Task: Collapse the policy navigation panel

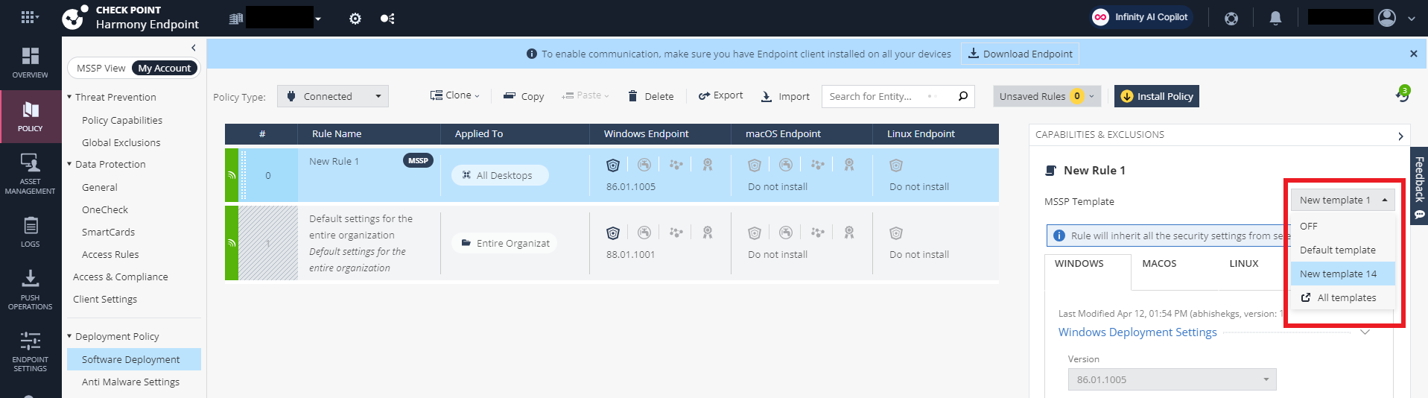Action: coord(194,48)
